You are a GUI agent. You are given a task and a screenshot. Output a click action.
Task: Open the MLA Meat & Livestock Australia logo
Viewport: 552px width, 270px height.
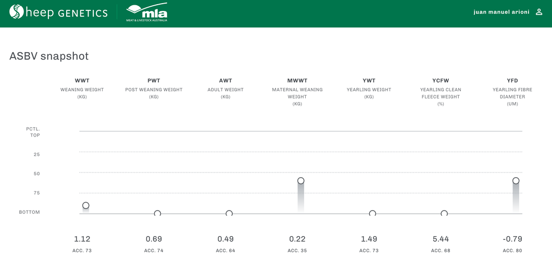147,13
